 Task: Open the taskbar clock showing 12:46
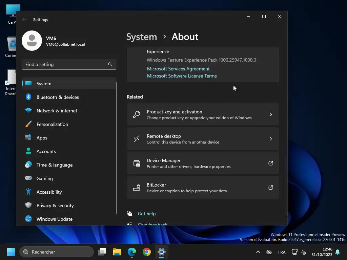[x=322, y=252]
